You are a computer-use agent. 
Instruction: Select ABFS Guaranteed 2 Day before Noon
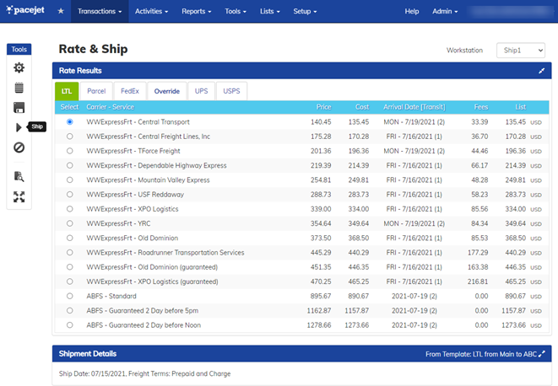[70, 325]
